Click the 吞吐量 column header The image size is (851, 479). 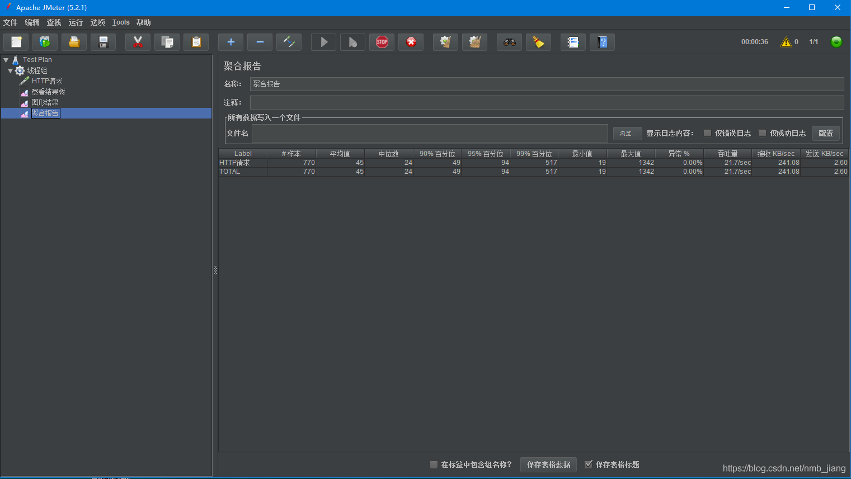(x=728, y=153)
